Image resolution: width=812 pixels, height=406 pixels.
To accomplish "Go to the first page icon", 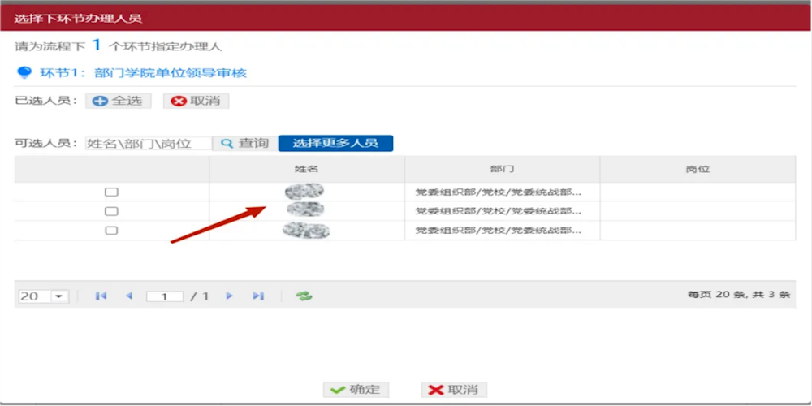I will 101,296.
